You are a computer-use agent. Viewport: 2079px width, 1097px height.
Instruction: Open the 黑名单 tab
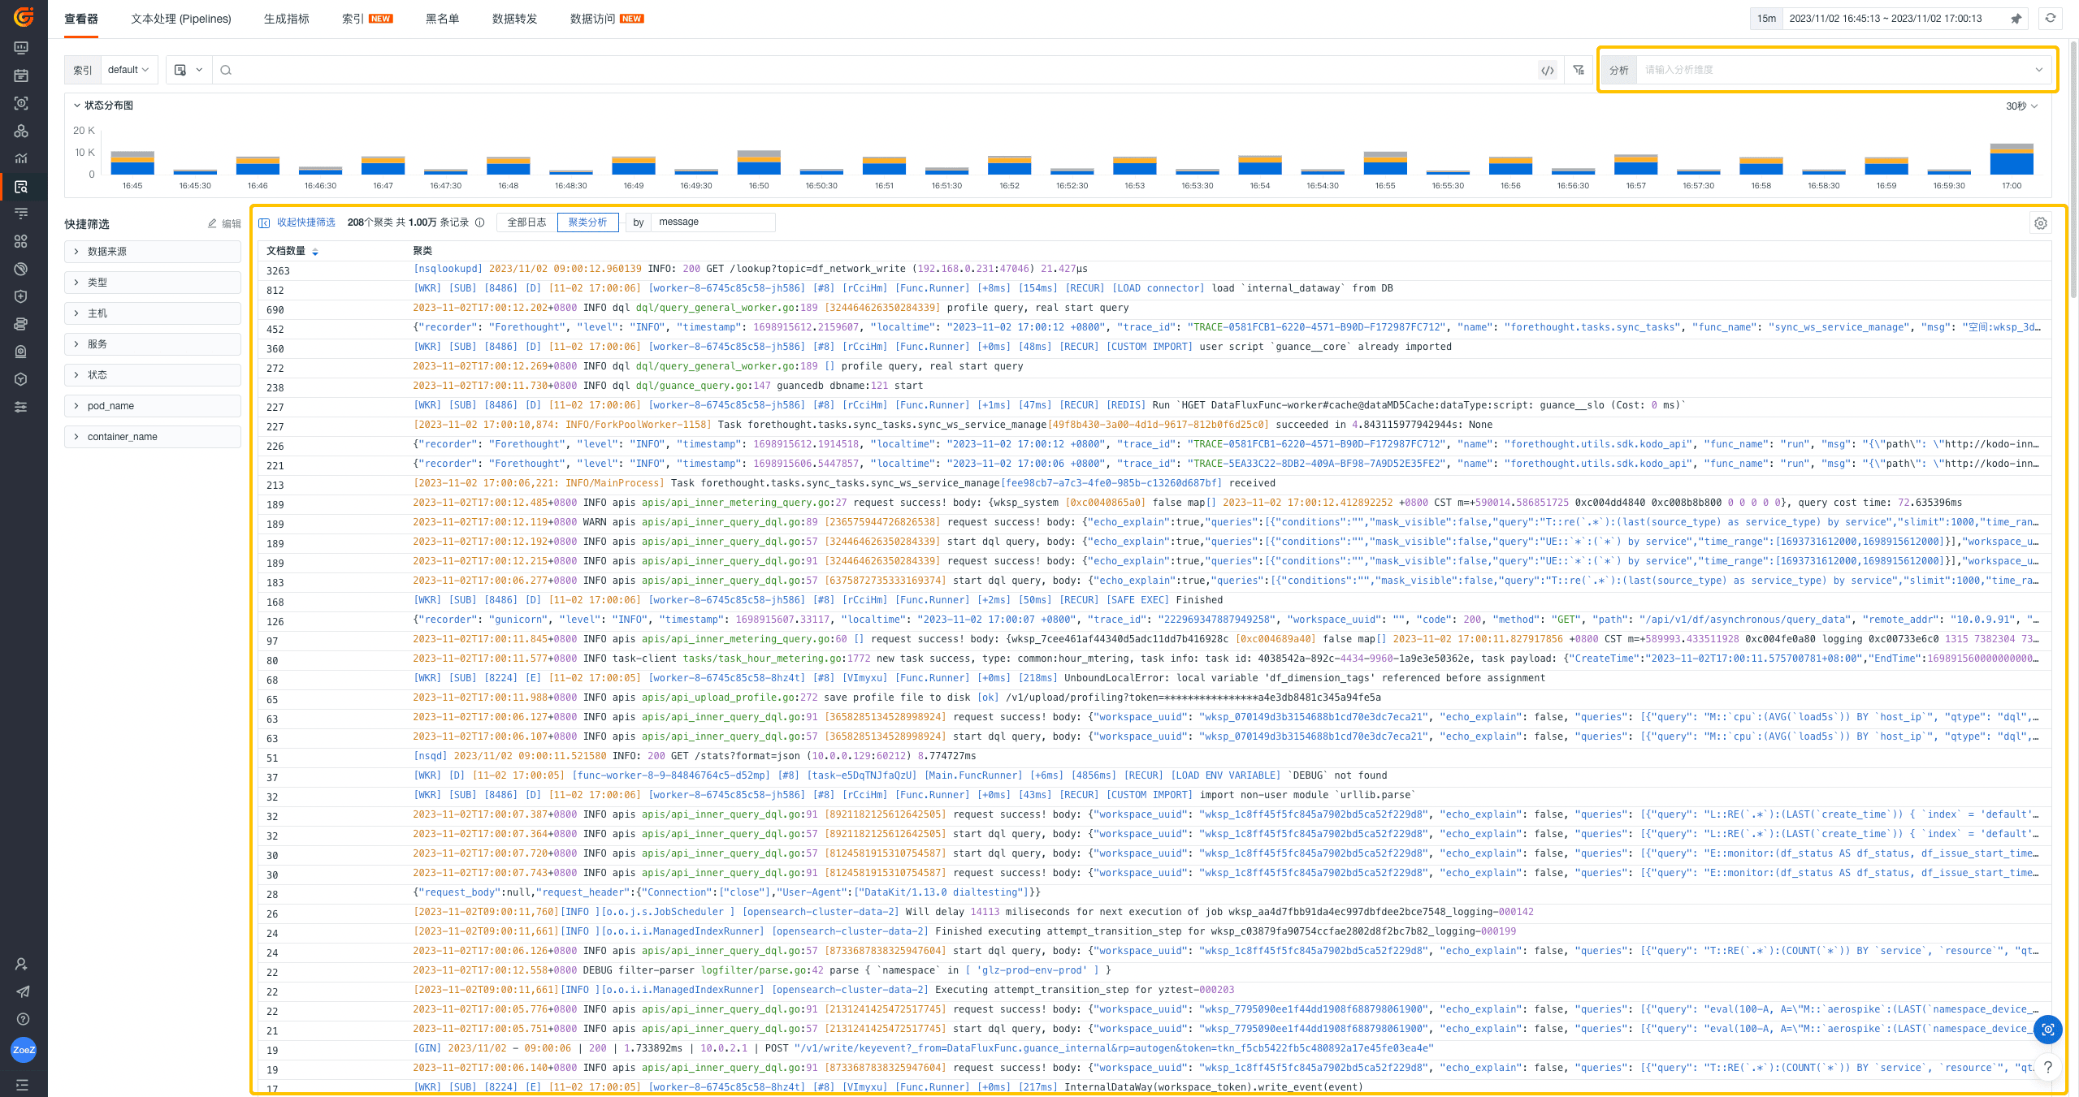[442, 19]
